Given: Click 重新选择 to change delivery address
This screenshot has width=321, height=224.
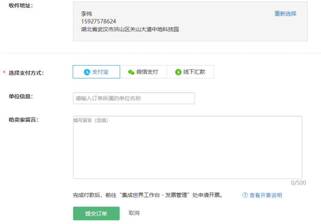Looking at the screenshot, I should [285, 14].
